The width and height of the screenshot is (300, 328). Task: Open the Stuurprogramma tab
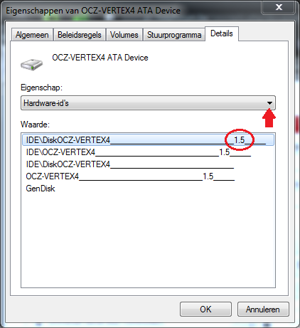click(x=174, y=35)
